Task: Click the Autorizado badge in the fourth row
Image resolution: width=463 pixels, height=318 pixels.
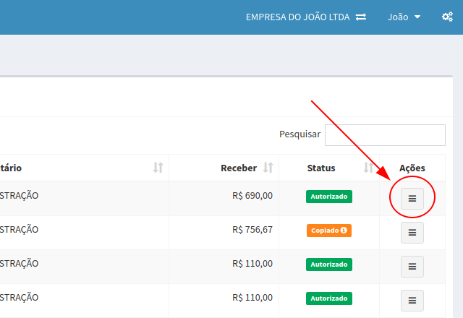Action: pos(329,298)
